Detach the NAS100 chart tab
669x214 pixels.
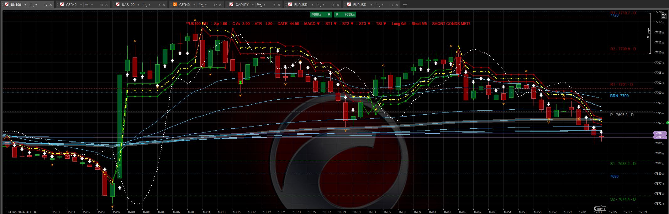point(159,5)
